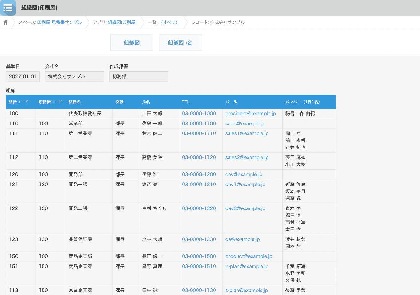420x295 pixels.
Task: Click phone link 03-0000-1220
Action: [x=199, y=208]
